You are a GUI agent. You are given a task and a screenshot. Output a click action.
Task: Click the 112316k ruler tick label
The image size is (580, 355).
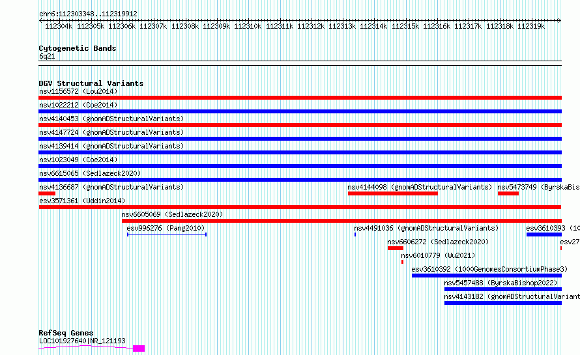pos(437,27)
